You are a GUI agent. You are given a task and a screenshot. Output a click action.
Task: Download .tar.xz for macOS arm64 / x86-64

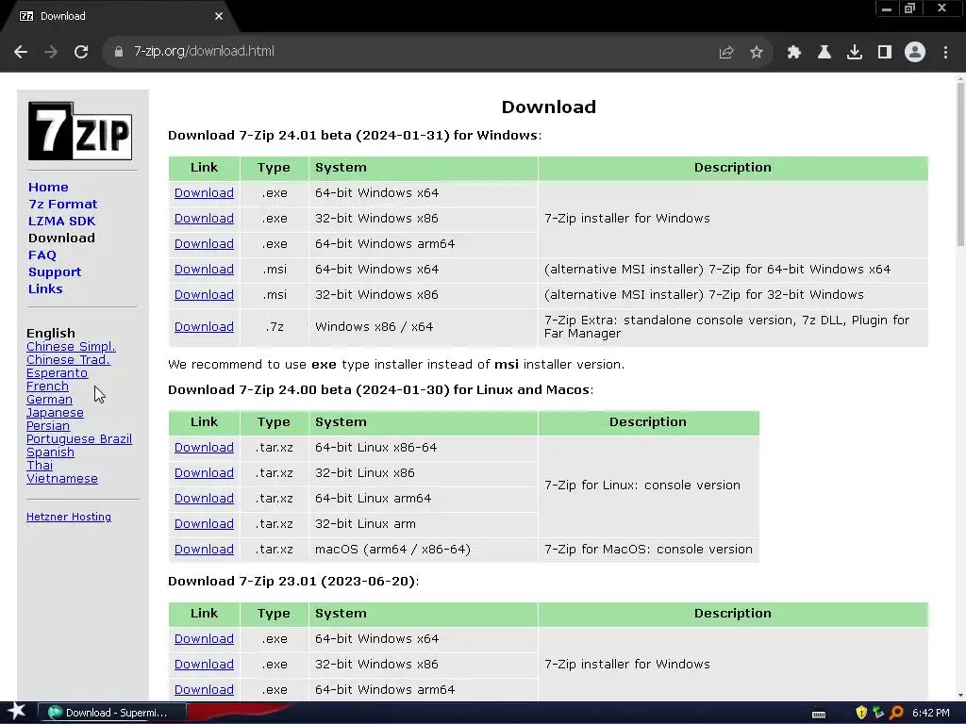[x=204, y=550]
